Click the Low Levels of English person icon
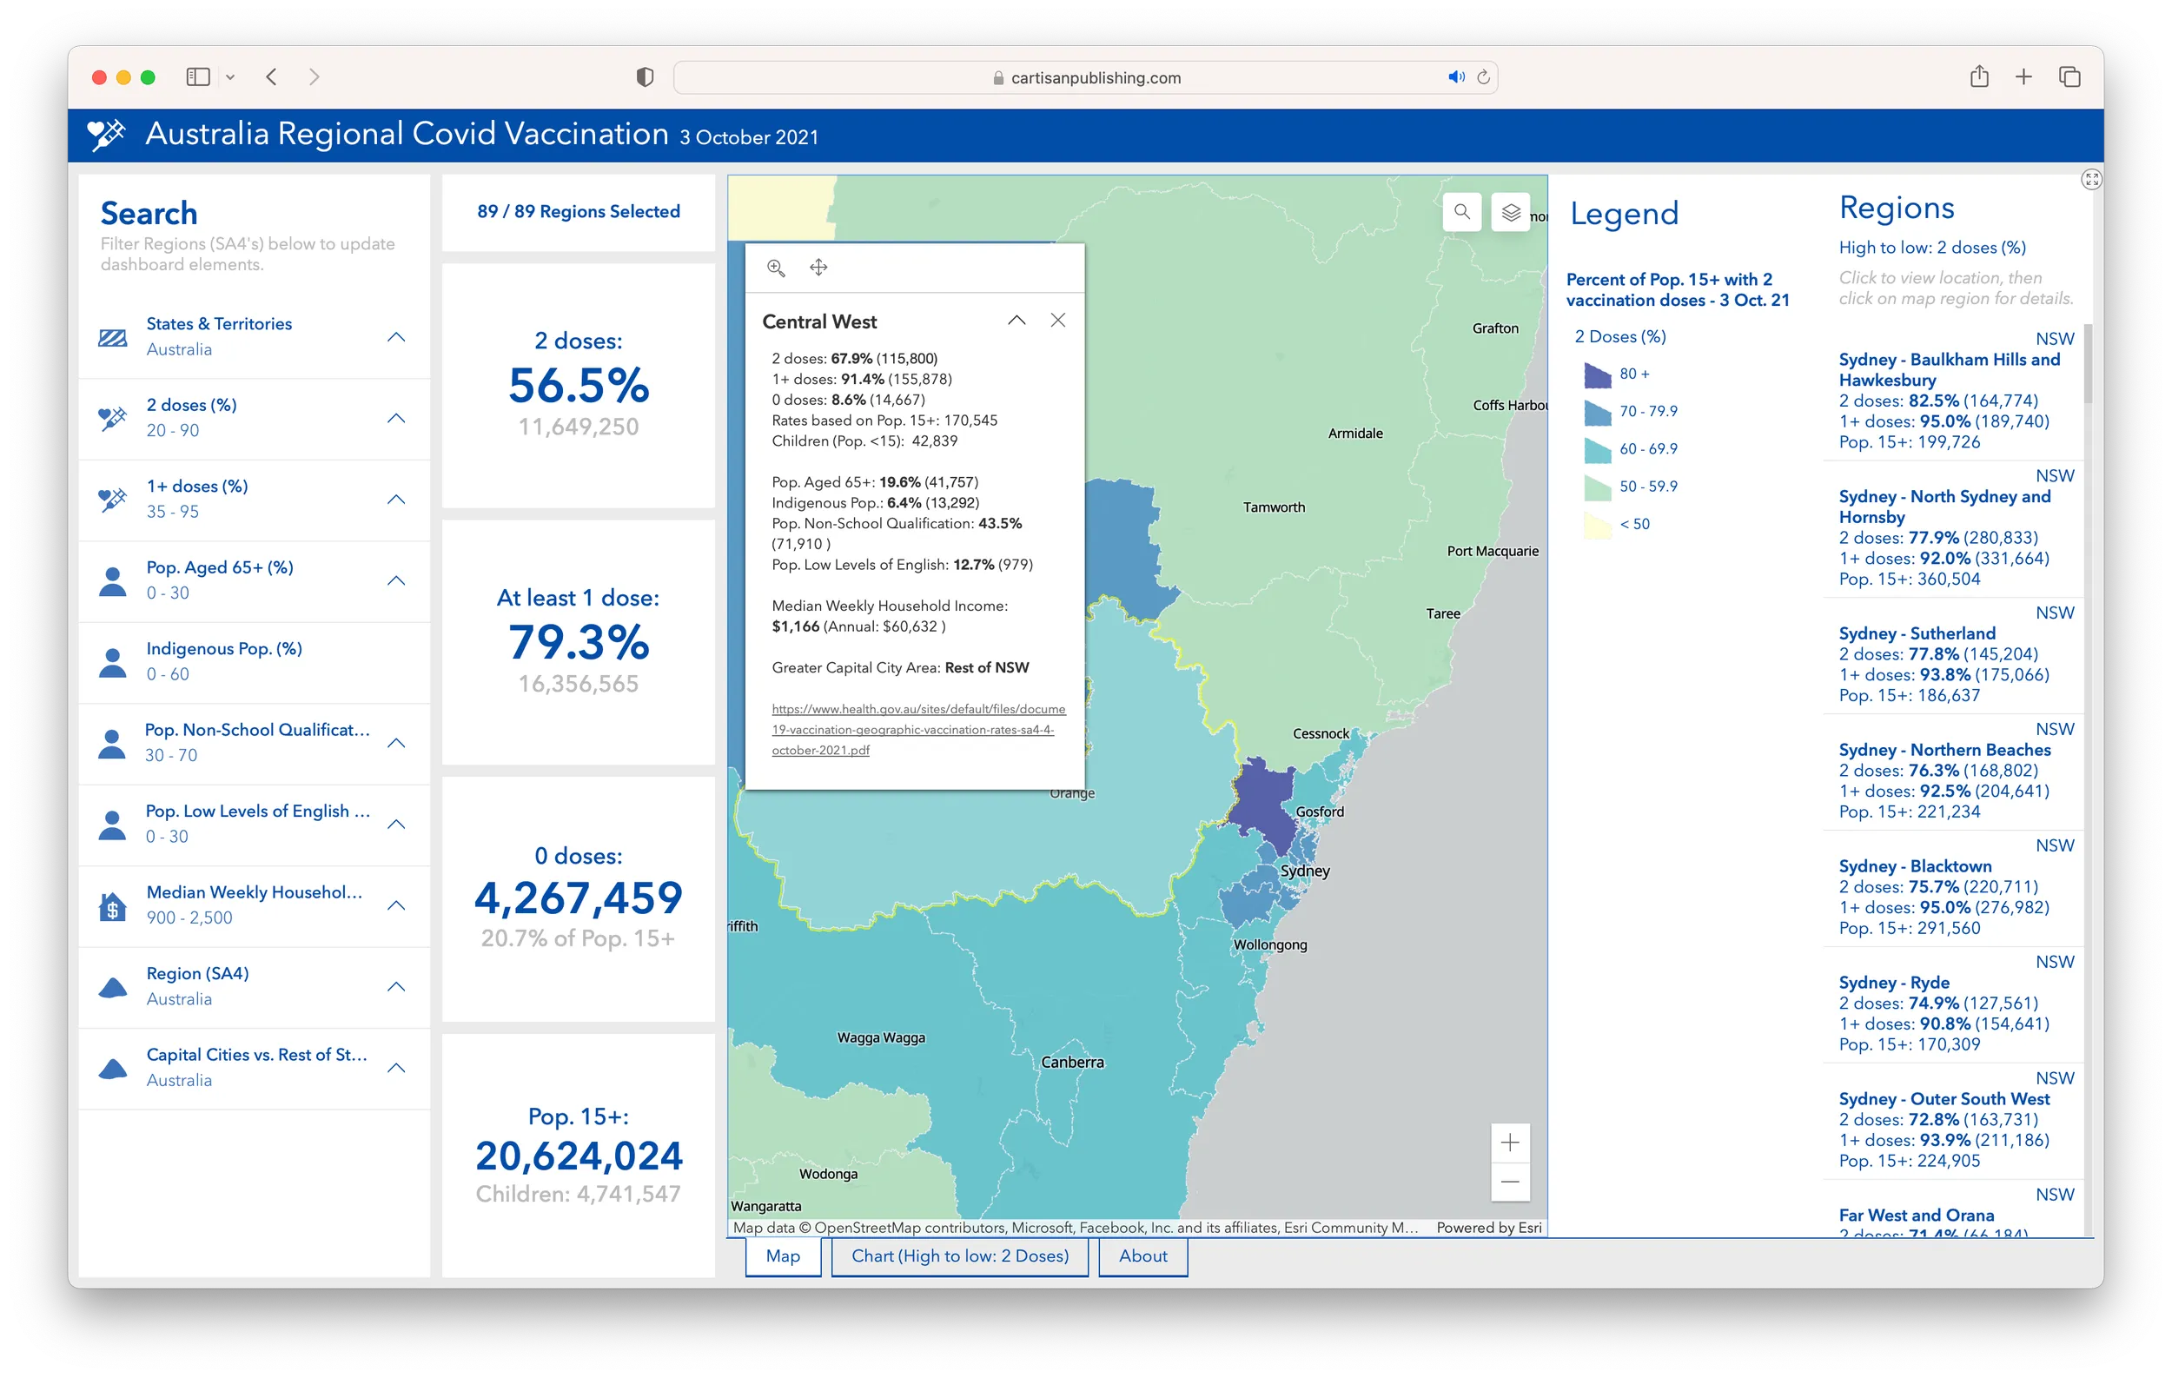Viewport: 2172px width, 1378px height. (113, 825)
